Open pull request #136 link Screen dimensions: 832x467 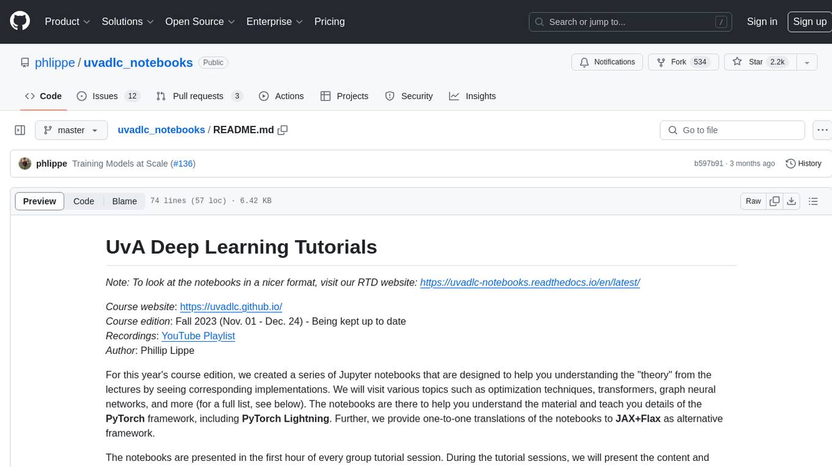click(183, 163)
